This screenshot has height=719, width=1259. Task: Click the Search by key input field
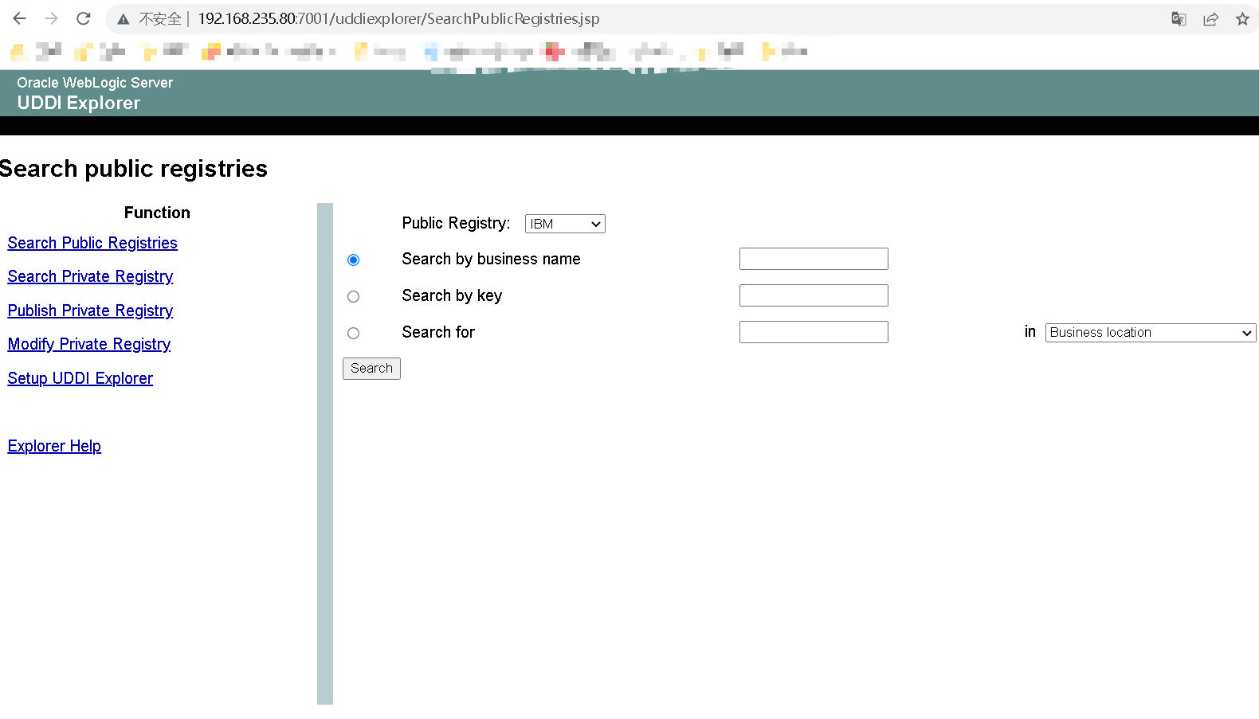pos(814,295)
